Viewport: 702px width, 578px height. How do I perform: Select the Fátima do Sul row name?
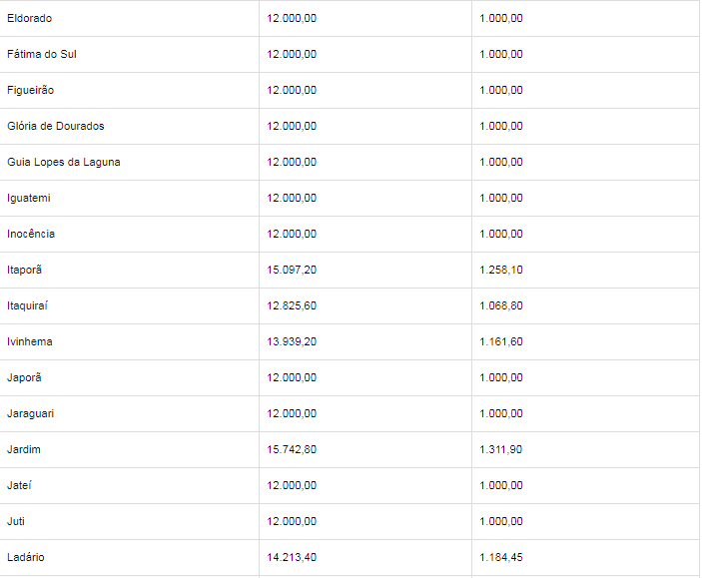[x=42, y=54]
